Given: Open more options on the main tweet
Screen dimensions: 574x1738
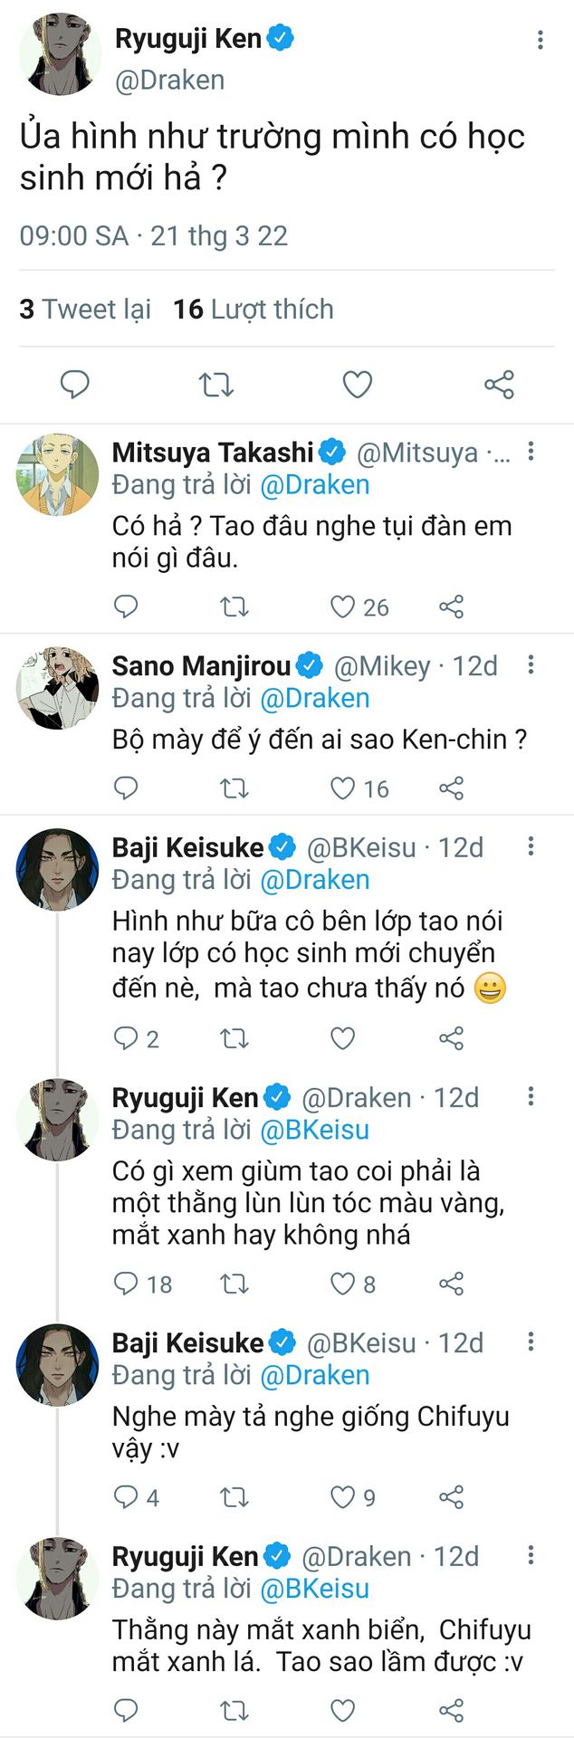Looking at the screenshot, I should click(x=540, y=40).
